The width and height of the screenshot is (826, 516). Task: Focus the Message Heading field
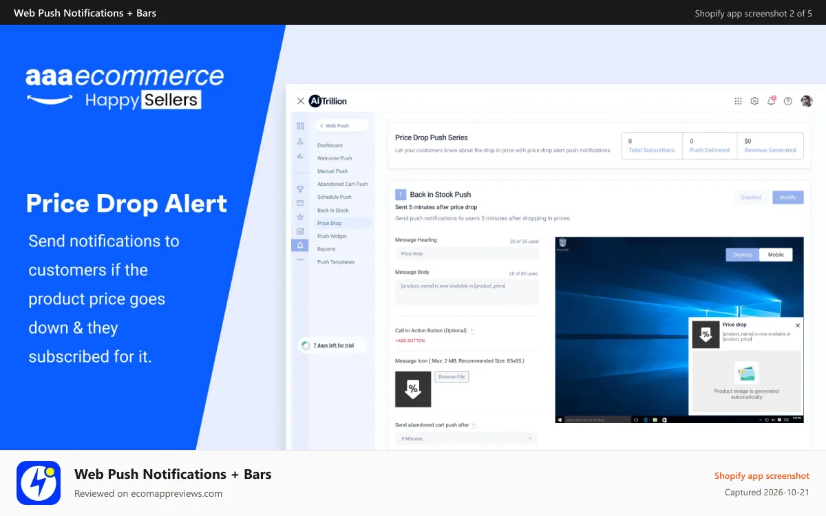[467, 254]
